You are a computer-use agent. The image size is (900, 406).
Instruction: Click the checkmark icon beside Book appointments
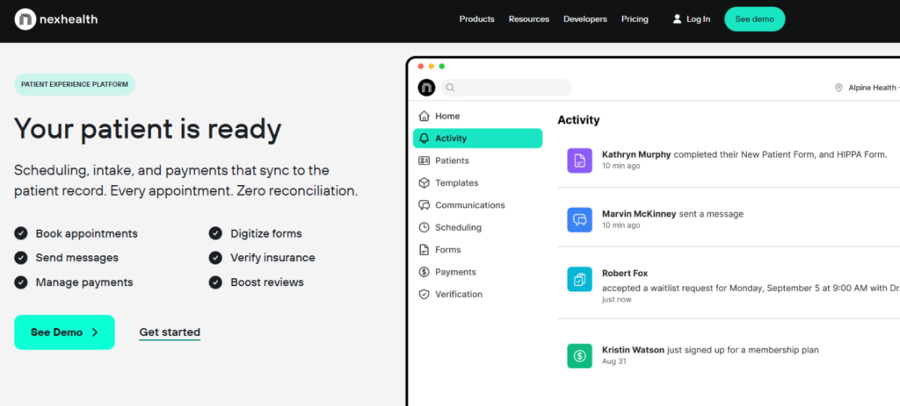[x=21, y=233]
